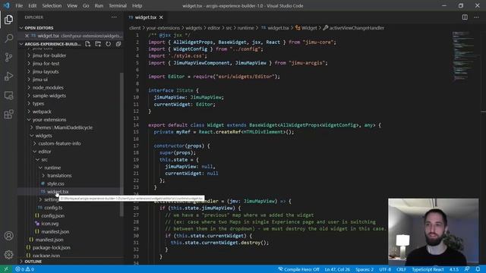The image size is (486, 273).
Task: Open the View menu
Action: (72, 5)
